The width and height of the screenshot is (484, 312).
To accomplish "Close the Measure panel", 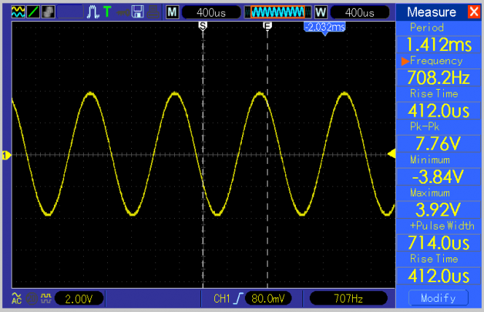I will (x=473, y=12).
